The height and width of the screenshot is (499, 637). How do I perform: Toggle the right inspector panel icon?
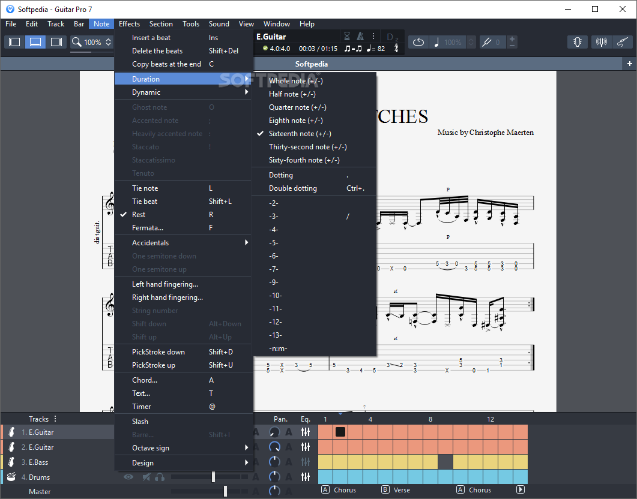click(x=56, y=42)
